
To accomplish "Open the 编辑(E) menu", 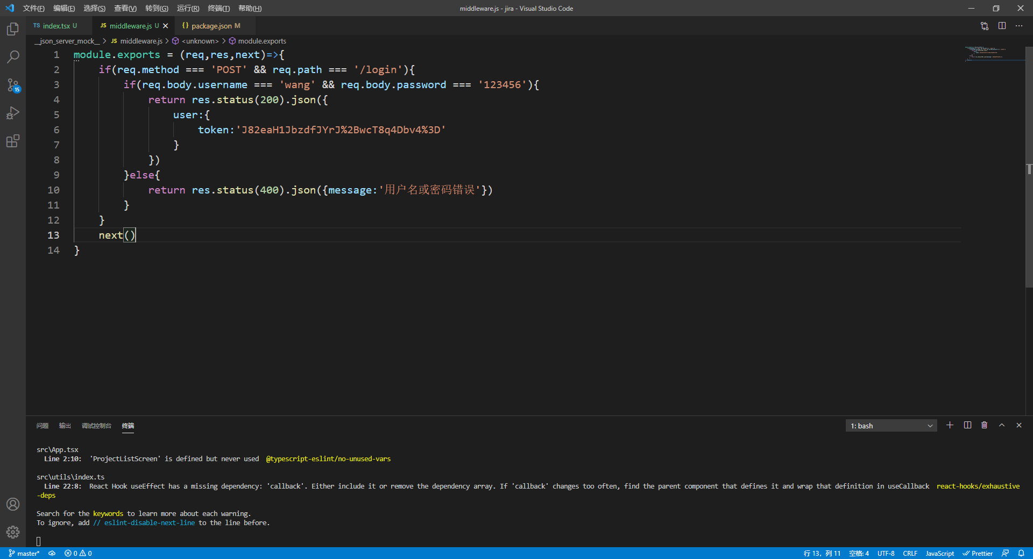I will click(x=64, y=8).
